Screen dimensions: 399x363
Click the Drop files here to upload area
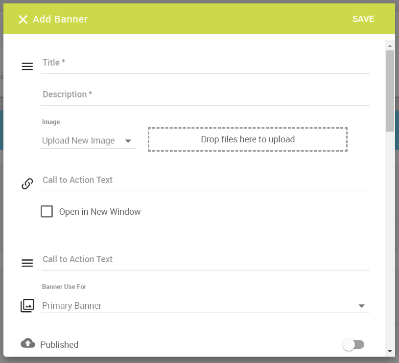[248, 139]
